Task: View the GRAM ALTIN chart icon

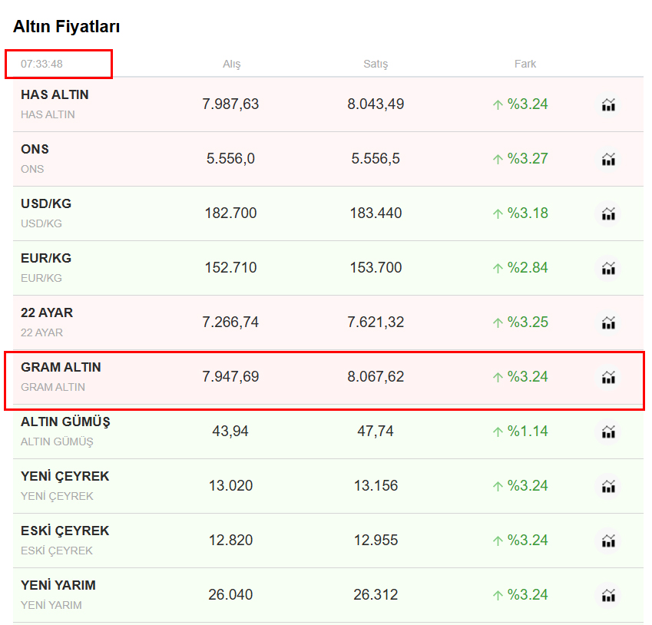Action: 608,378
